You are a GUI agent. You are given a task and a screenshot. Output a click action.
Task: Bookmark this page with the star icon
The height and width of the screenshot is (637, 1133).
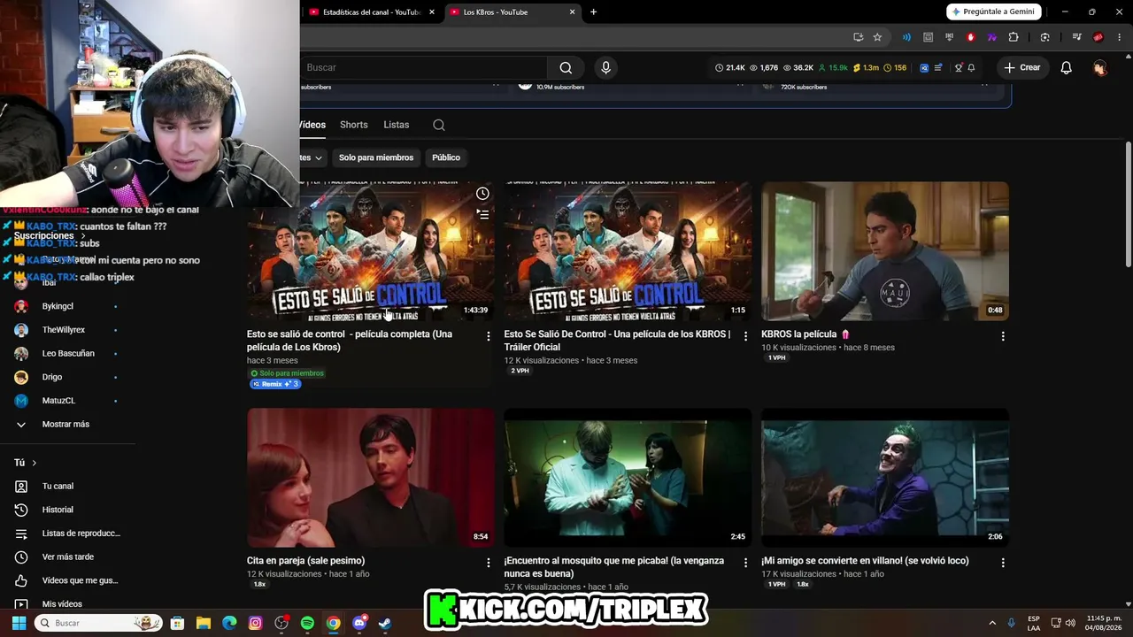pos(877,37)
